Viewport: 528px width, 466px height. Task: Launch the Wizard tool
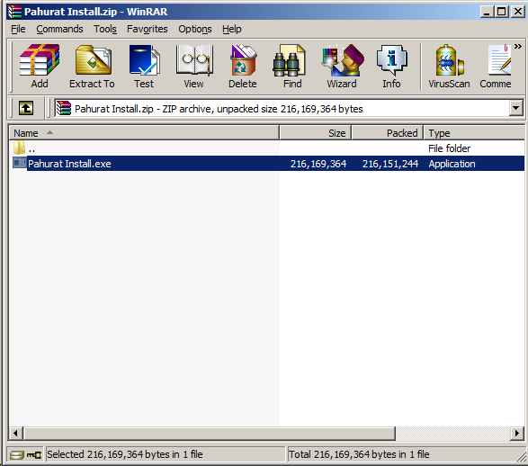coord(342,66)
